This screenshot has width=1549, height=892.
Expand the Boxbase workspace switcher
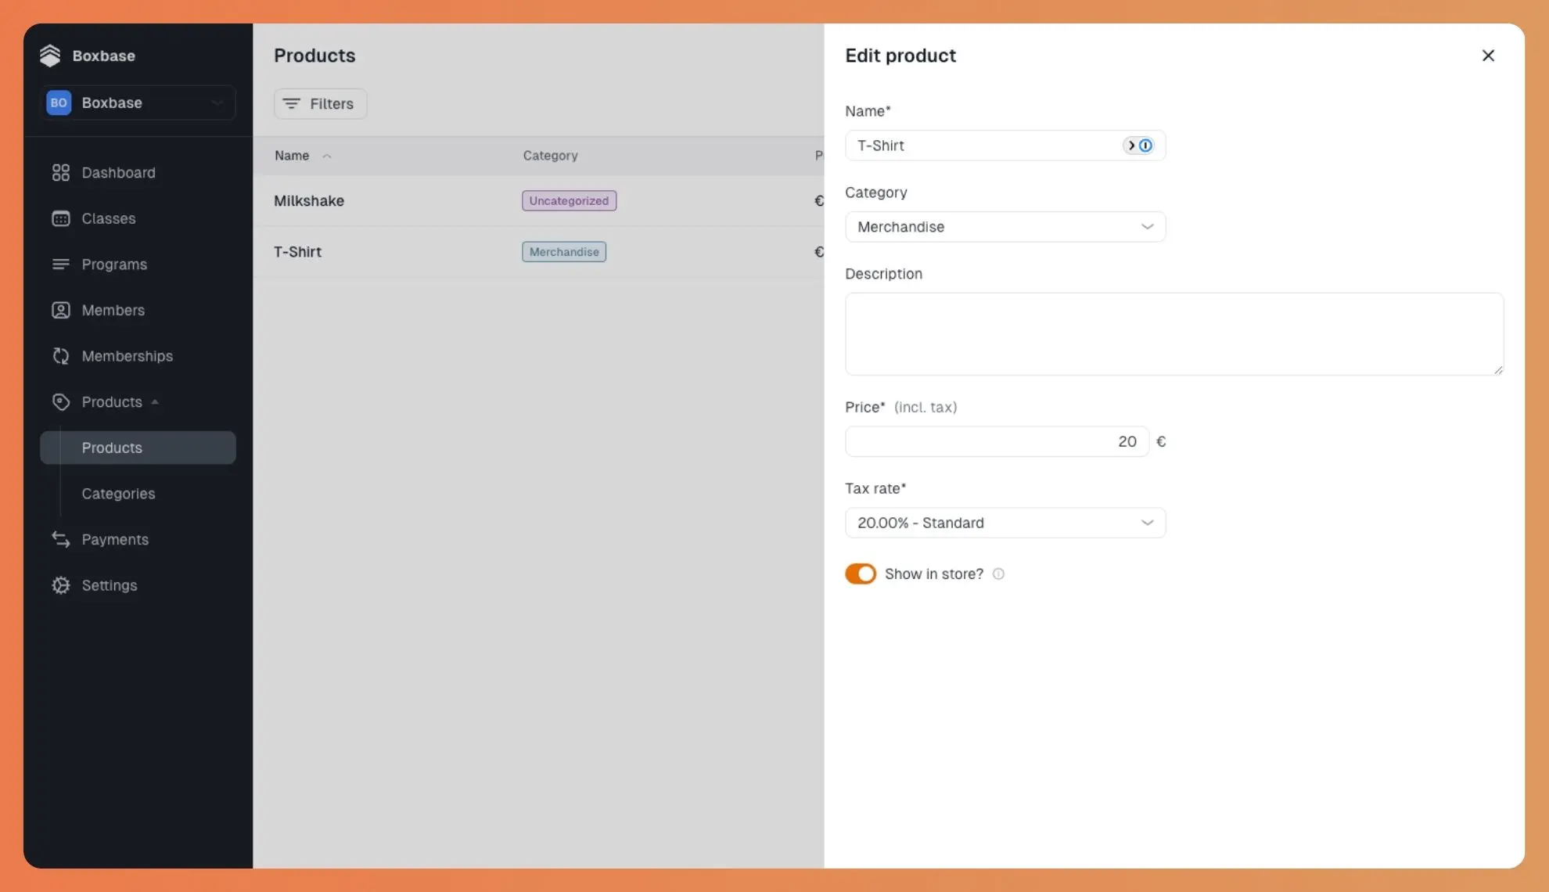(138, 103)
